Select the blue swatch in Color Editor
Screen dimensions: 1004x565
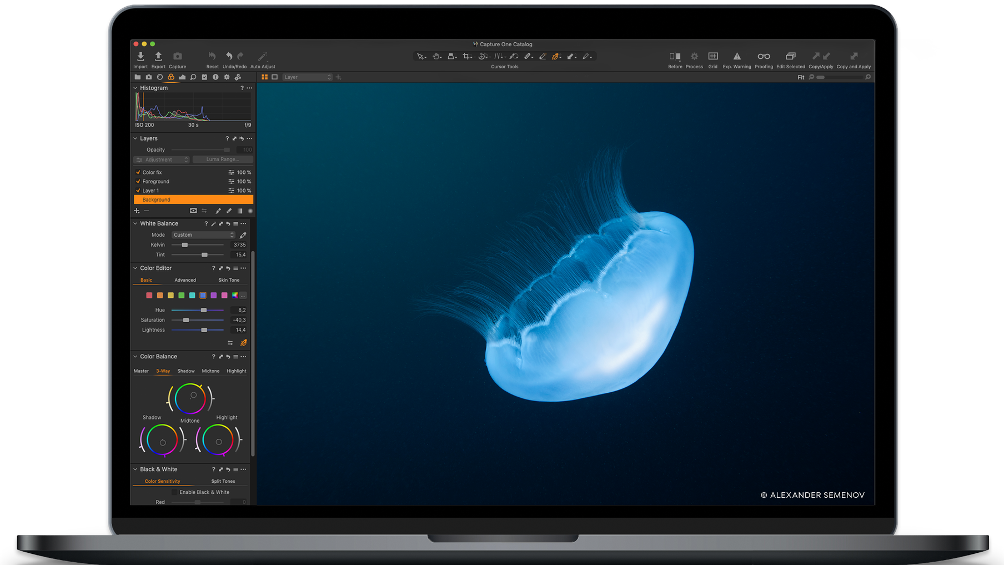click(203, 295)
